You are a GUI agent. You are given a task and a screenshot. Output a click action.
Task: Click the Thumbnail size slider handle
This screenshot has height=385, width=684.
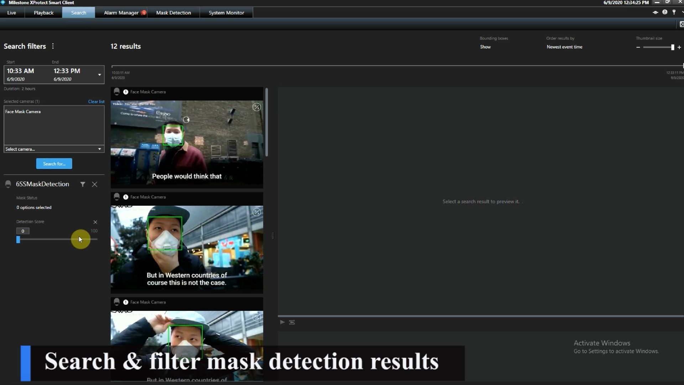tap(673, 47)
